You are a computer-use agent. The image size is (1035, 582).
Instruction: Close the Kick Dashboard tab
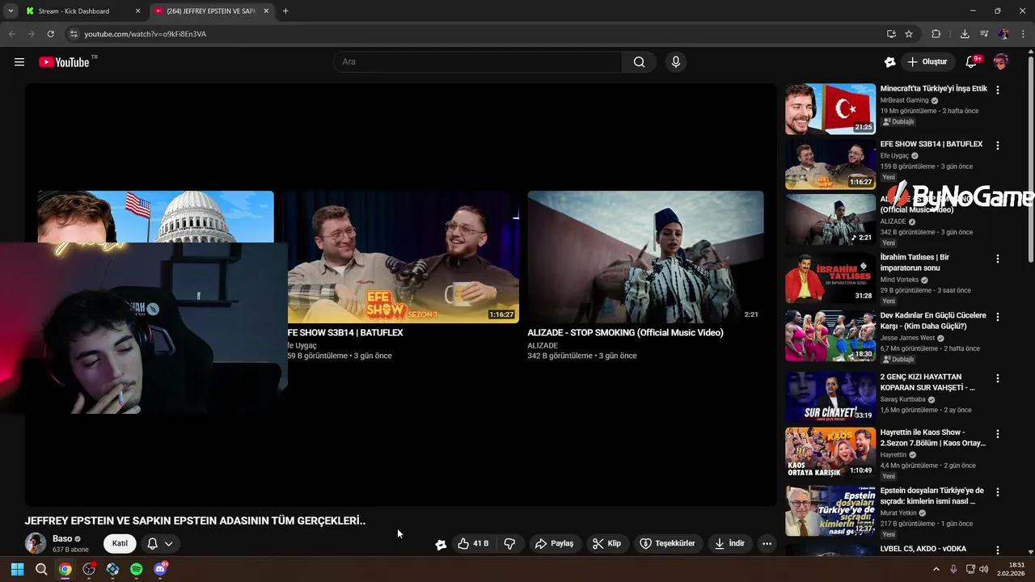pyautogui.click(x=137, y=11)
